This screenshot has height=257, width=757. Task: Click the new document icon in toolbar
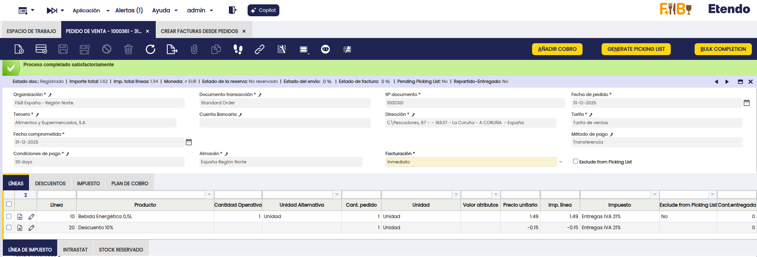pos(19,49)
